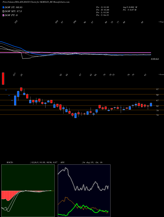Select the 'DOW MT: 87.3' legend text
164x217 pixels.
click(13, 12)
